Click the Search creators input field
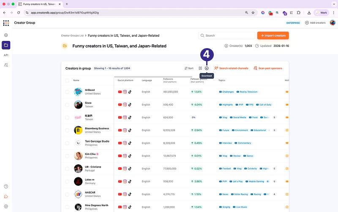This screenshot has width=338, height=212. point(226,35)
